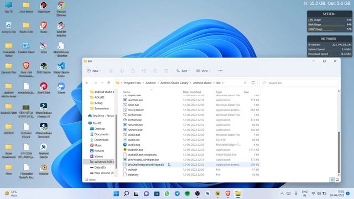Sort by Type column header
The image size is (354, 199).
point(219,92)
